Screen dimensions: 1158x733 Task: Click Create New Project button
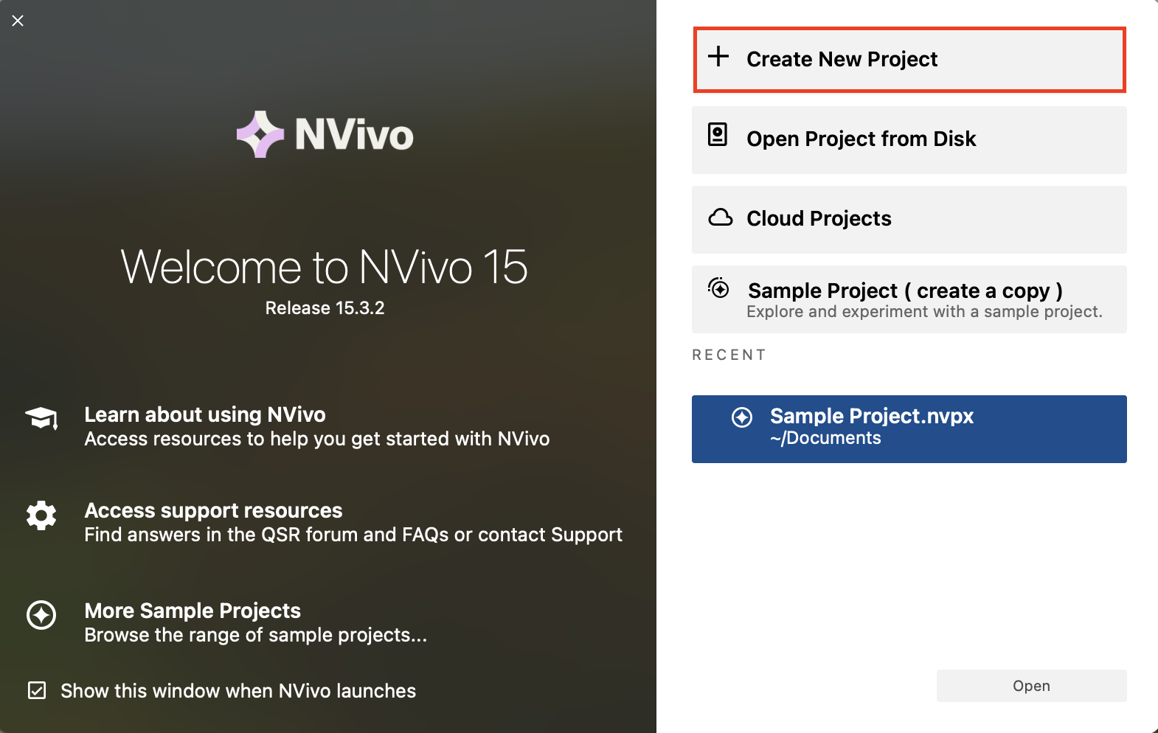909,60
